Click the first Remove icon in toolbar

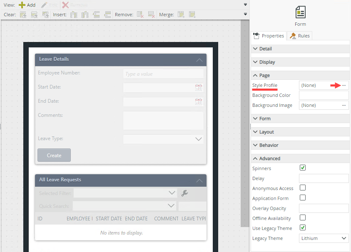tap(140, 15)
